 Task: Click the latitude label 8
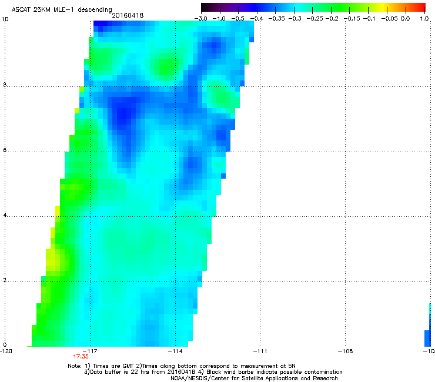point(5,85)
